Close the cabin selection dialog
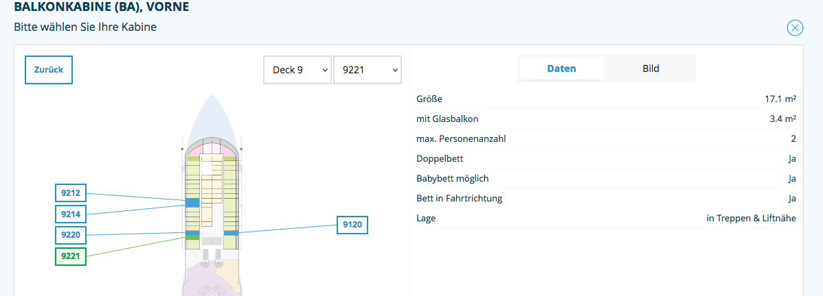Viewport: 823px width, 296px height. [x=795, y=27]
